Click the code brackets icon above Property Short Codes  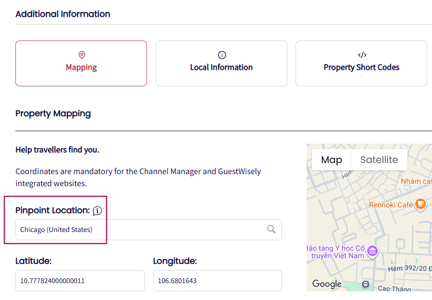[362, 55]
